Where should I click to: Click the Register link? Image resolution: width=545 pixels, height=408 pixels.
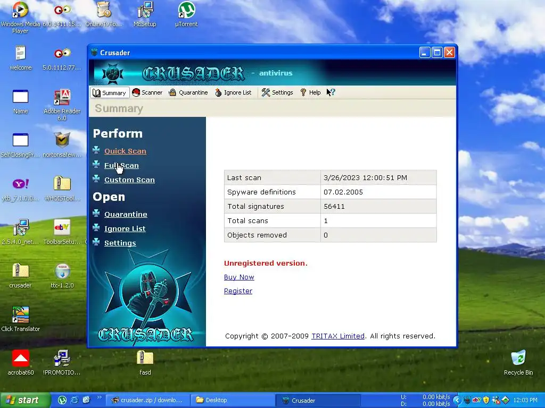point(238,291)
